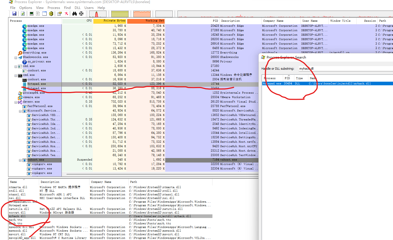
Task: Collapse the devenv.exe process tree
Action: 16,102
